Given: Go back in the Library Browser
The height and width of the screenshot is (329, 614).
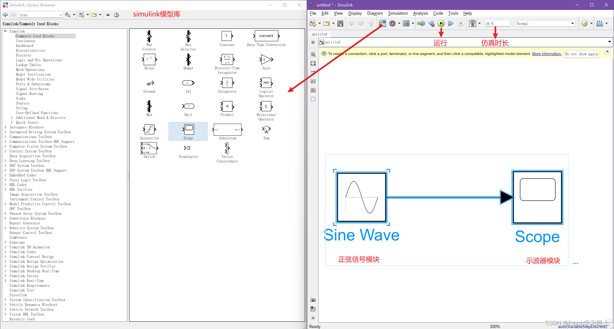Looking at the screenshot, I should 5,15.
